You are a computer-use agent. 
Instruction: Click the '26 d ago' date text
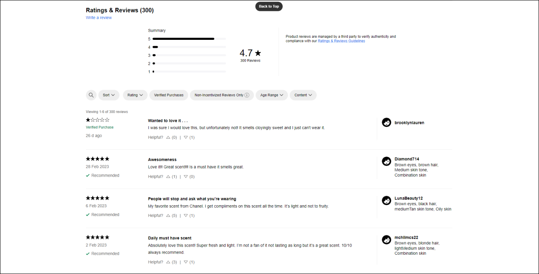pyautogui.click(x=94, y=136)
